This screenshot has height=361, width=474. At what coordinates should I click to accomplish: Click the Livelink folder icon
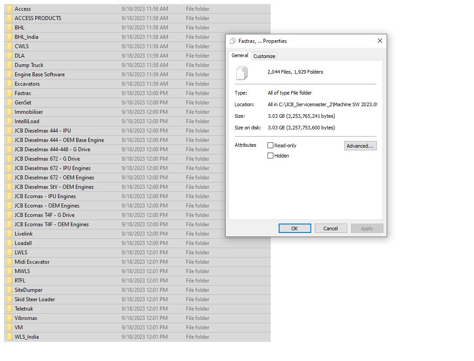(x=10, y=234)
